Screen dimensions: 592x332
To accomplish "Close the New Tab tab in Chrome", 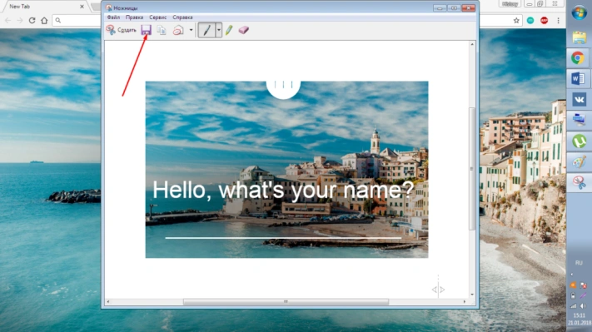I will [x=82, y=7].
